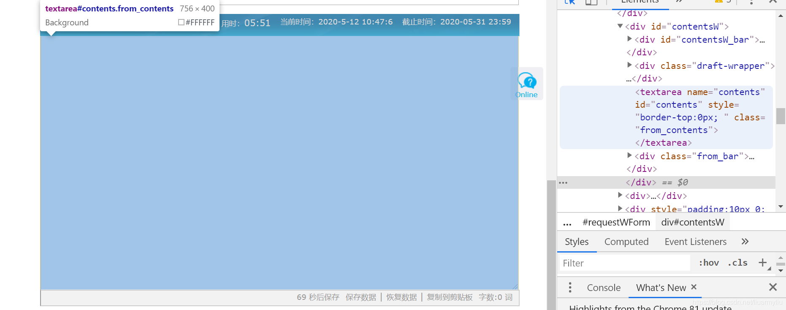Expand the div id="contentsW_bar" node

629,39
